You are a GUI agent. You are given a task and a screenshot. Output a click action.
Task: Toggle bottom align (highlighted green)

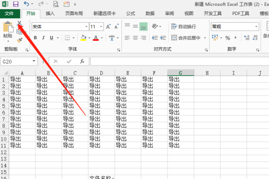click(x=143, y=27)
